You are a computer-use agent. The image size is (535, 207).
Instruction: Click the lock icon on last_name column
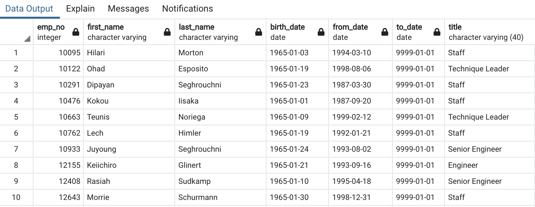coord(259,32)
